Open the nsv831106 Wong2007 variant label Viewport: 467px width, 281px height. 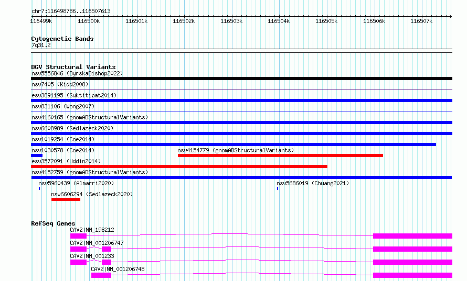click(x=63, y=106)
